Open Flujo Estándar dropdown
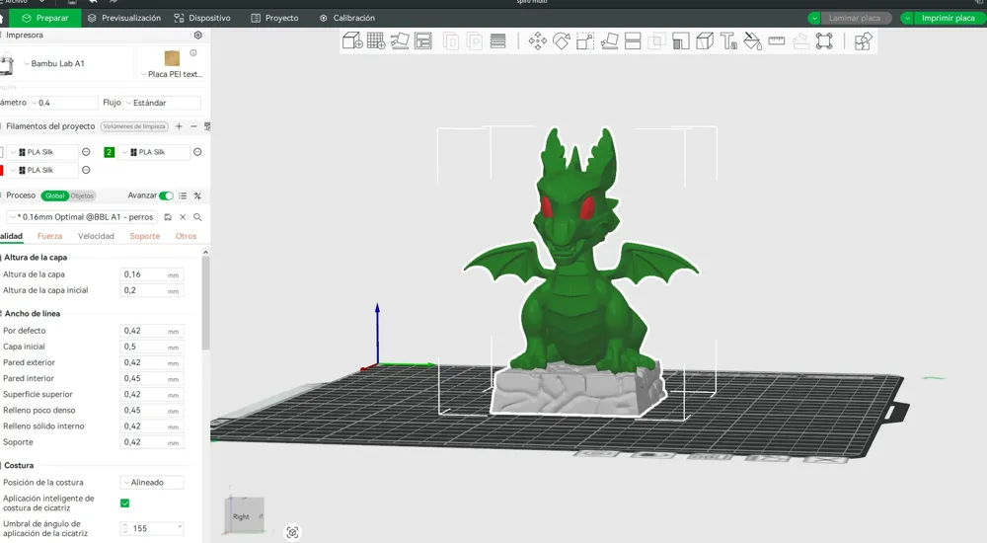987x543 pixels. pyautogui.click(x=163, y=103)
